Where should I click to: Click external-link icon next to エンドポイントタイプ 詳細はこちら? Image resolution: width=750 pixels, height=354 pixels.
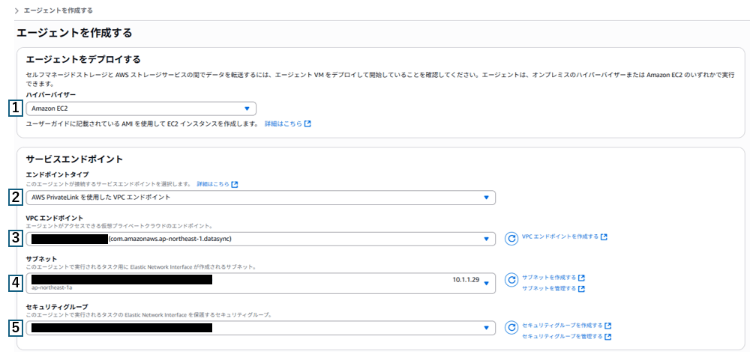pyautogui.click(x=235, y=184)
